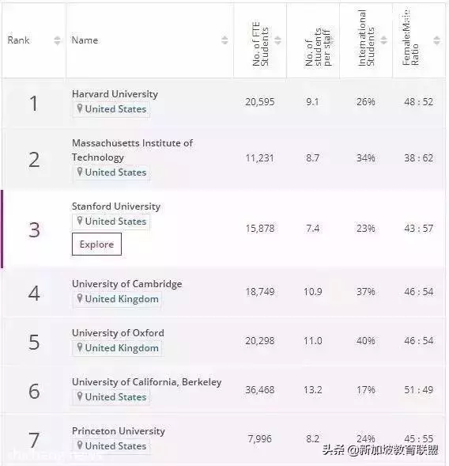The width and height of the screenshot is (449, 466).
Task: Sort by International Students column arrows
Action: coord(383,40)
